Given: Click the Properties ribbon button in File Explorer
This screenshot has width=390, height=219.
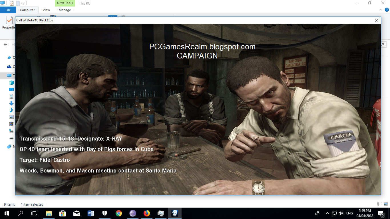Looking at the screenshot, I should [x=9, y=23].
